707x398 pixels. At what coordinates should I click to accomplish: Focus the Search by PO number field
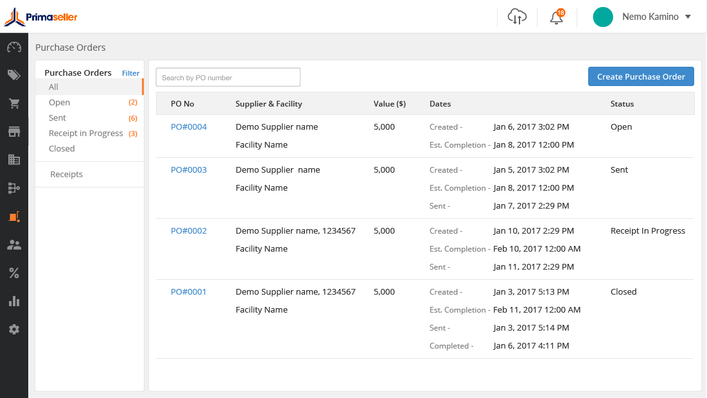pos(228,78)
